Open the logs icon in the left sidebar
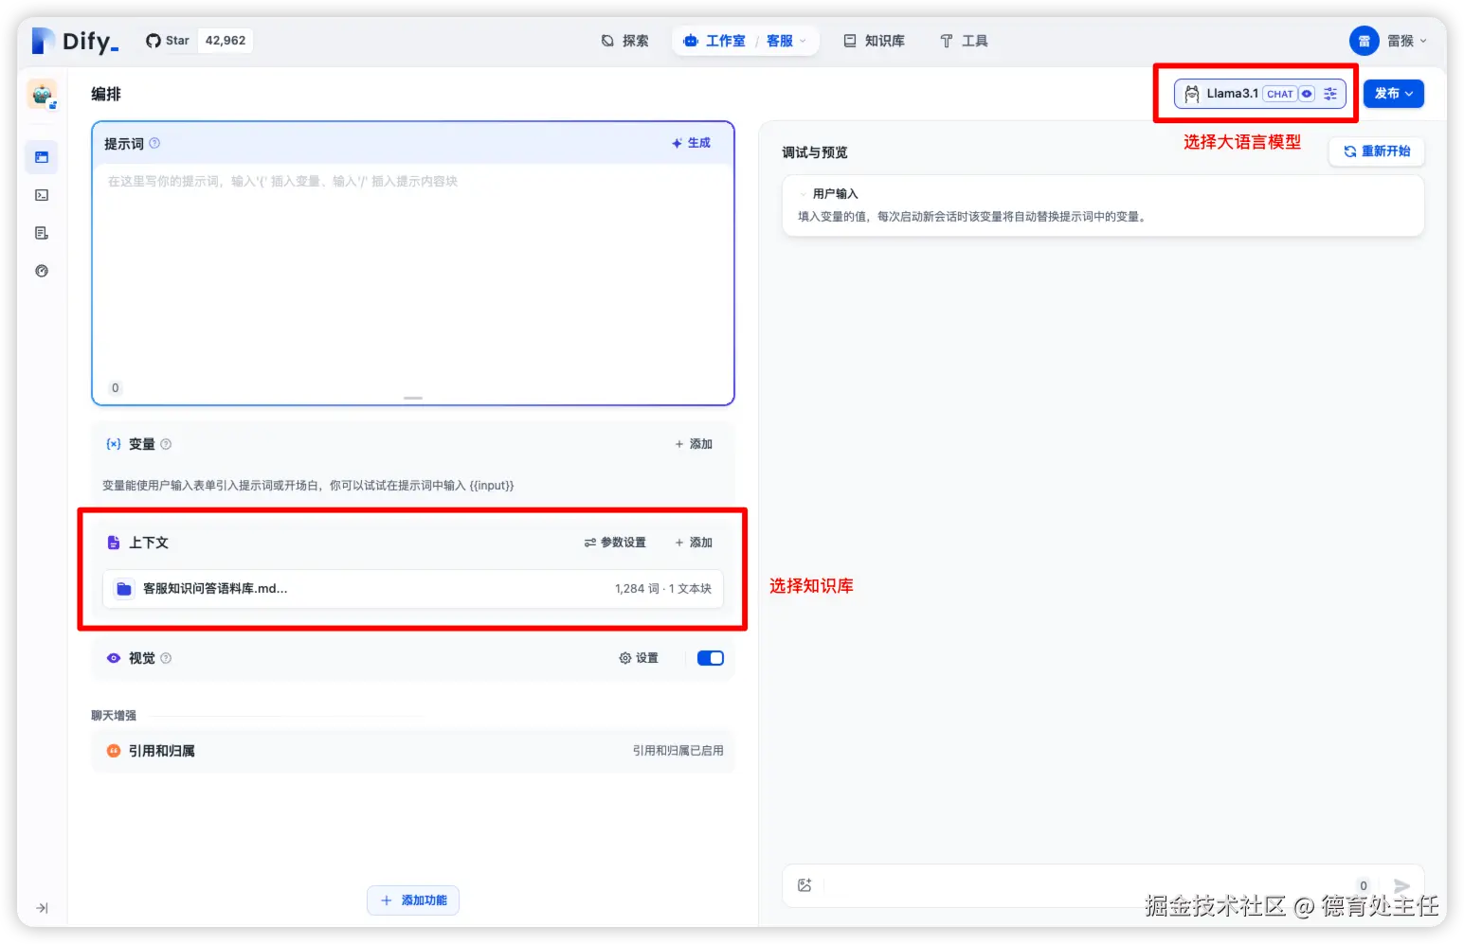The height and width of the screenshot is (944, 1464). click(x=41, y=232)
